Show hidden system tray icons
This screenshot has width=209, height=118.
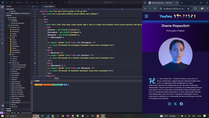pos(179,116)
